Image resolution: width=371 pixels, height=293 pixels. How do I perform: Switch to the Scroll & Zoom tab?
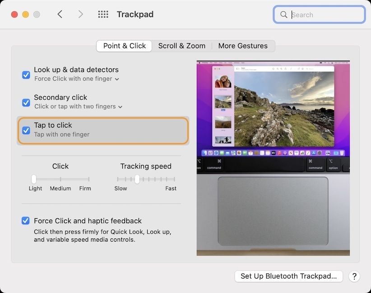(181, 46)
